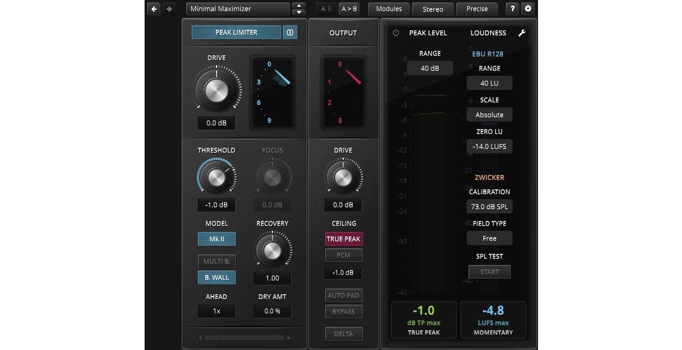Click the limiter DRIVE knob

tap(217, 90)
